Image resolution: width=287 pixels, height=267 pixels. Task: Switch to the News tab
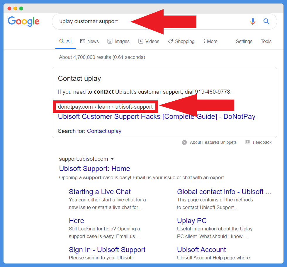[89, 41]
